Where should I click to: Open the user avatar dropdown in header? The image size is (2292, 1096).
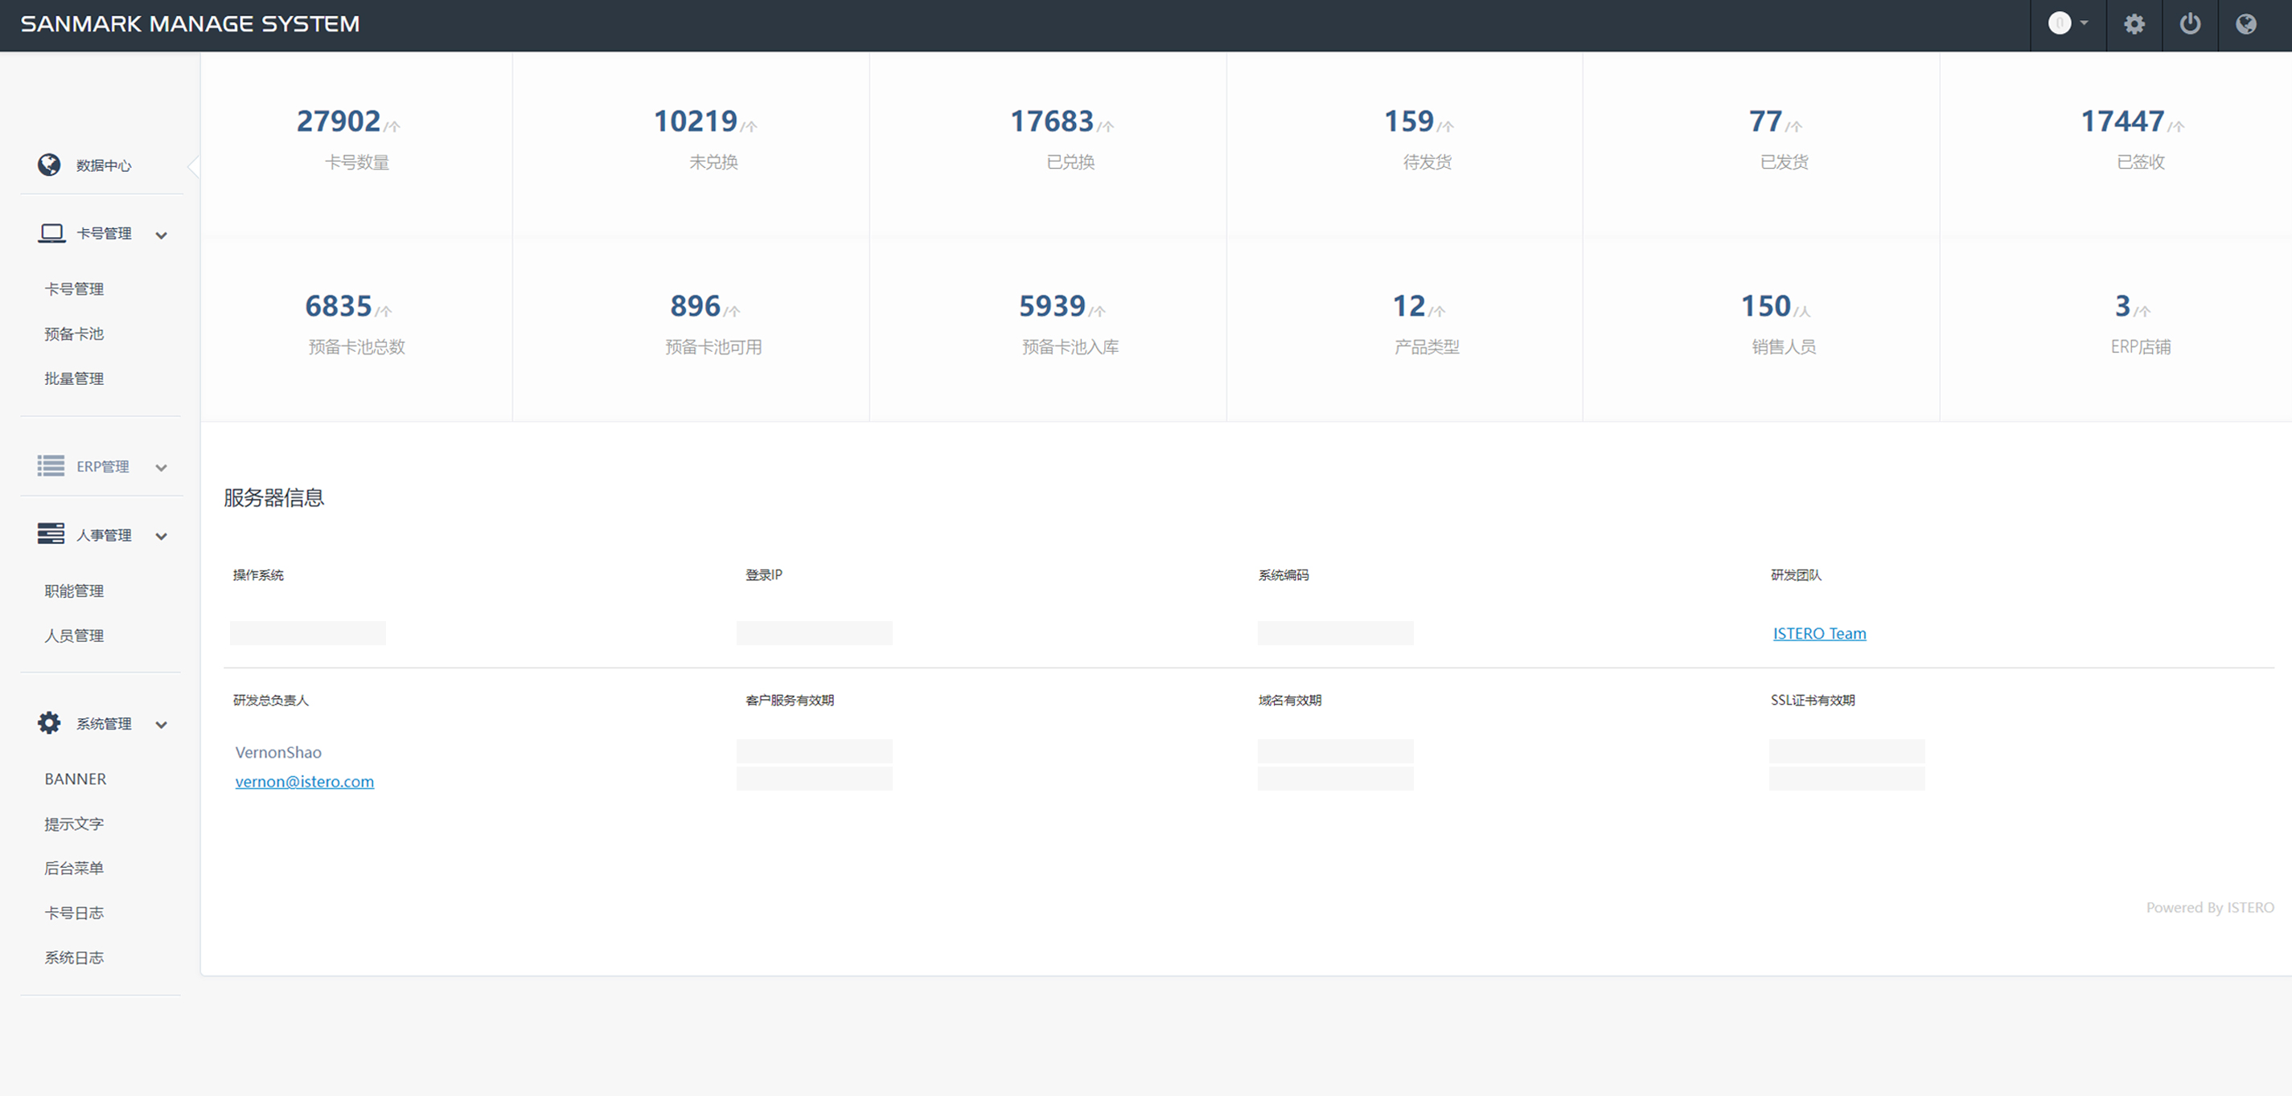pos(2067,24)
